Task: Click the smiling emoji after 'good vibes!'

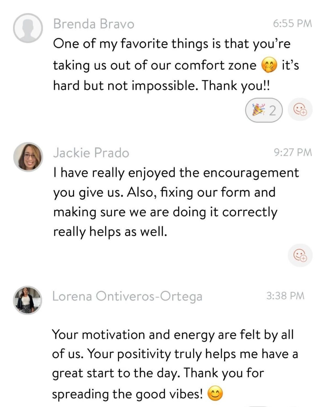Action: pos(215,394)
